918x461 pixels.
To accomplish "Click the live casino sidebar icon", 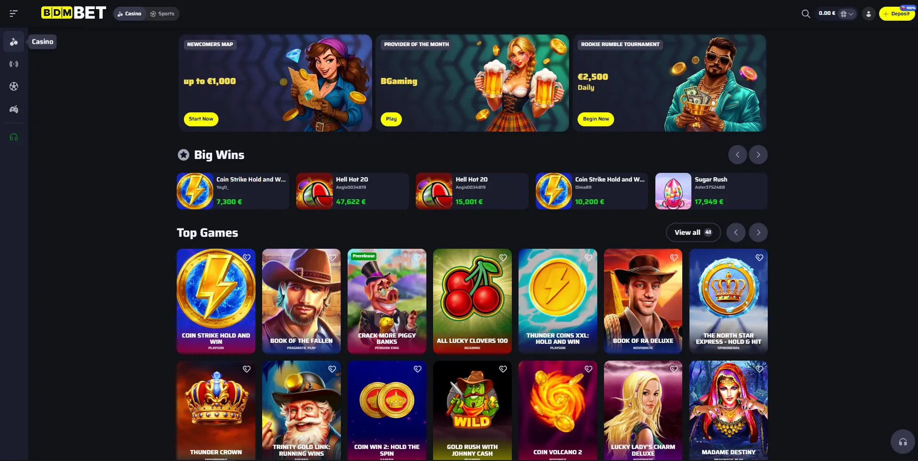I will tap(14, 64).
